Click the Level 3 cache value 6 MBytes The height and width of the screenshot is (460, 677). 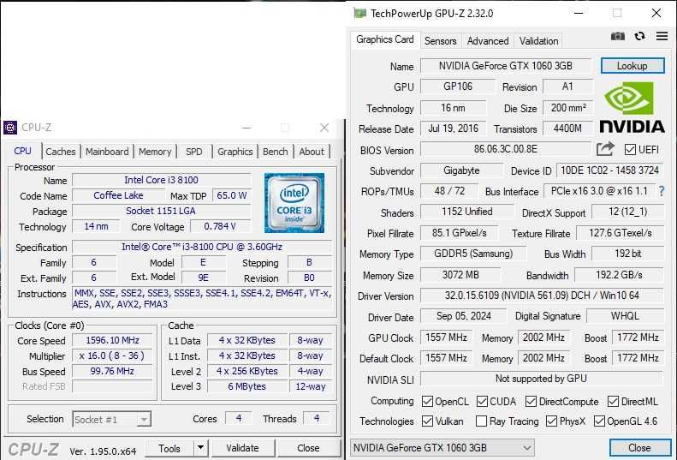[x=247, y=386]
